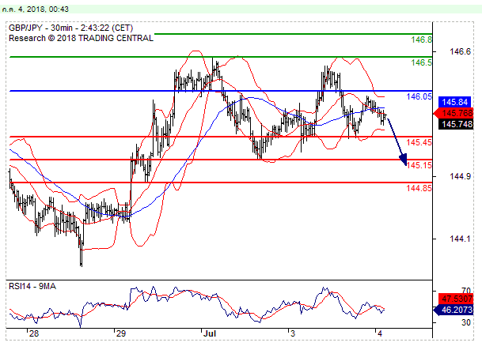Image resolution: width=482 pixels, height=350 pixels.
Task: Click the 146.6 axis value
Action: [460, 51]
